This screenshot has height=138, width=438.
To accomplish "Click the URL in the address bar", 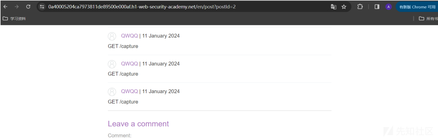I will (x=142, y=7).
